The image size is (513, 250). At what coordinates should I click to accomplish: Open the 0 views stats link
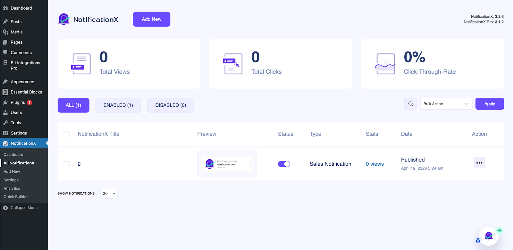tap(375, 164)
